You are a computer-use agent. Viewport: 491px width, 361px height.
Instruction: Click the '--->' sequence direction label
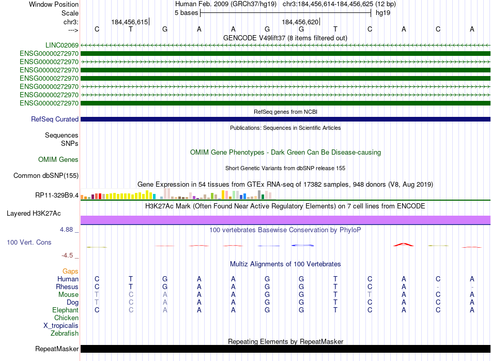pos(73,30)
